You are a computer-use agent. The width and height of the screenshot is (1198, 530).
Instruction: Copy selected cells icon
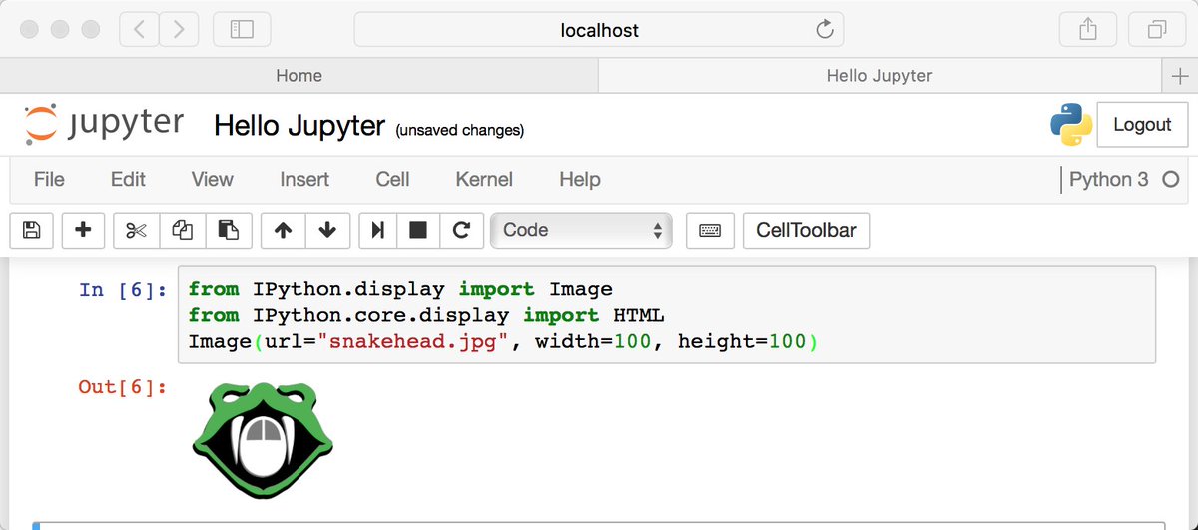coord(182,230)
